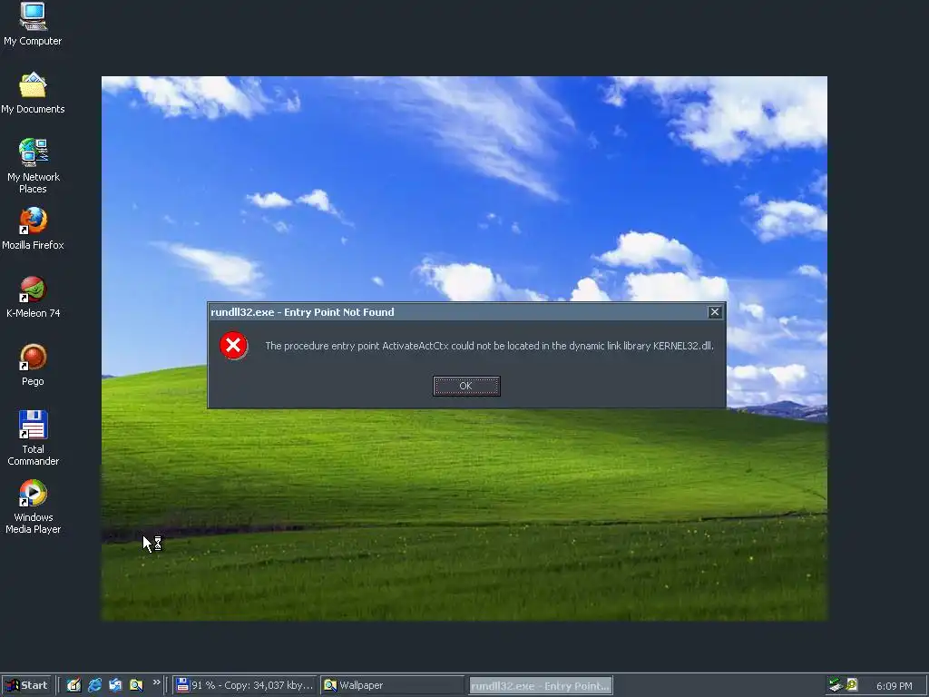Click the magnifier system tray icon
Image resolution: width=929 pixels, height=697 pixels.
pos(852,684)
